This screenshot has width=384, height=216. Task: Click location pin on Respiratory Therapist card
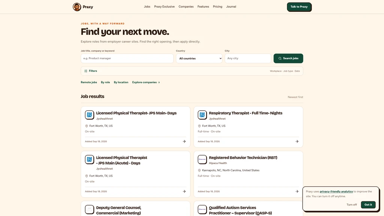click(x=199, y=126)
